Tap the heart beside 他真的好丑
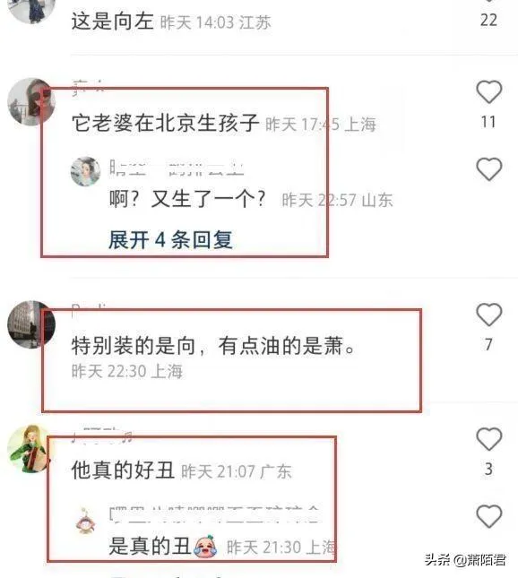 tap(489, 439)
